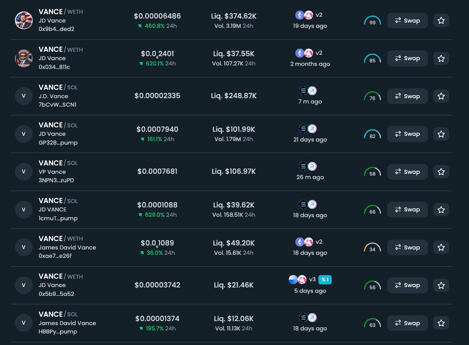The height and width of the screenshot is (345, 469).
Task: Click score gauge 99 on first row
Action: pyautogui.click(x=372, y=21)
